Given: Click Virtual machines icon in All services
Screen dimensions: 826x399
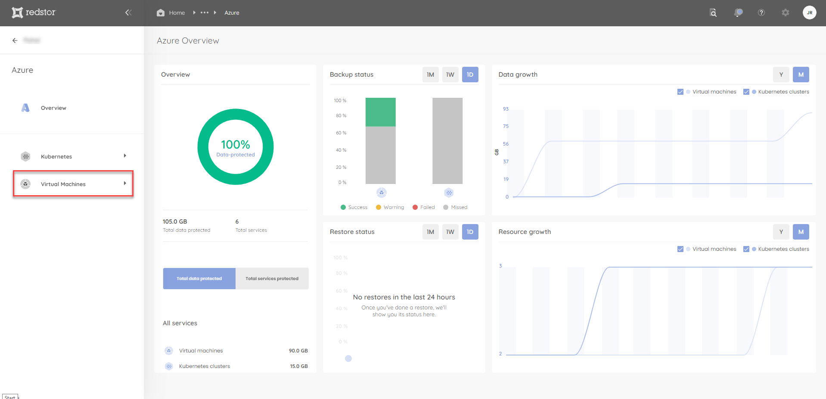Looking at the screenshot, I should [169, 351].
